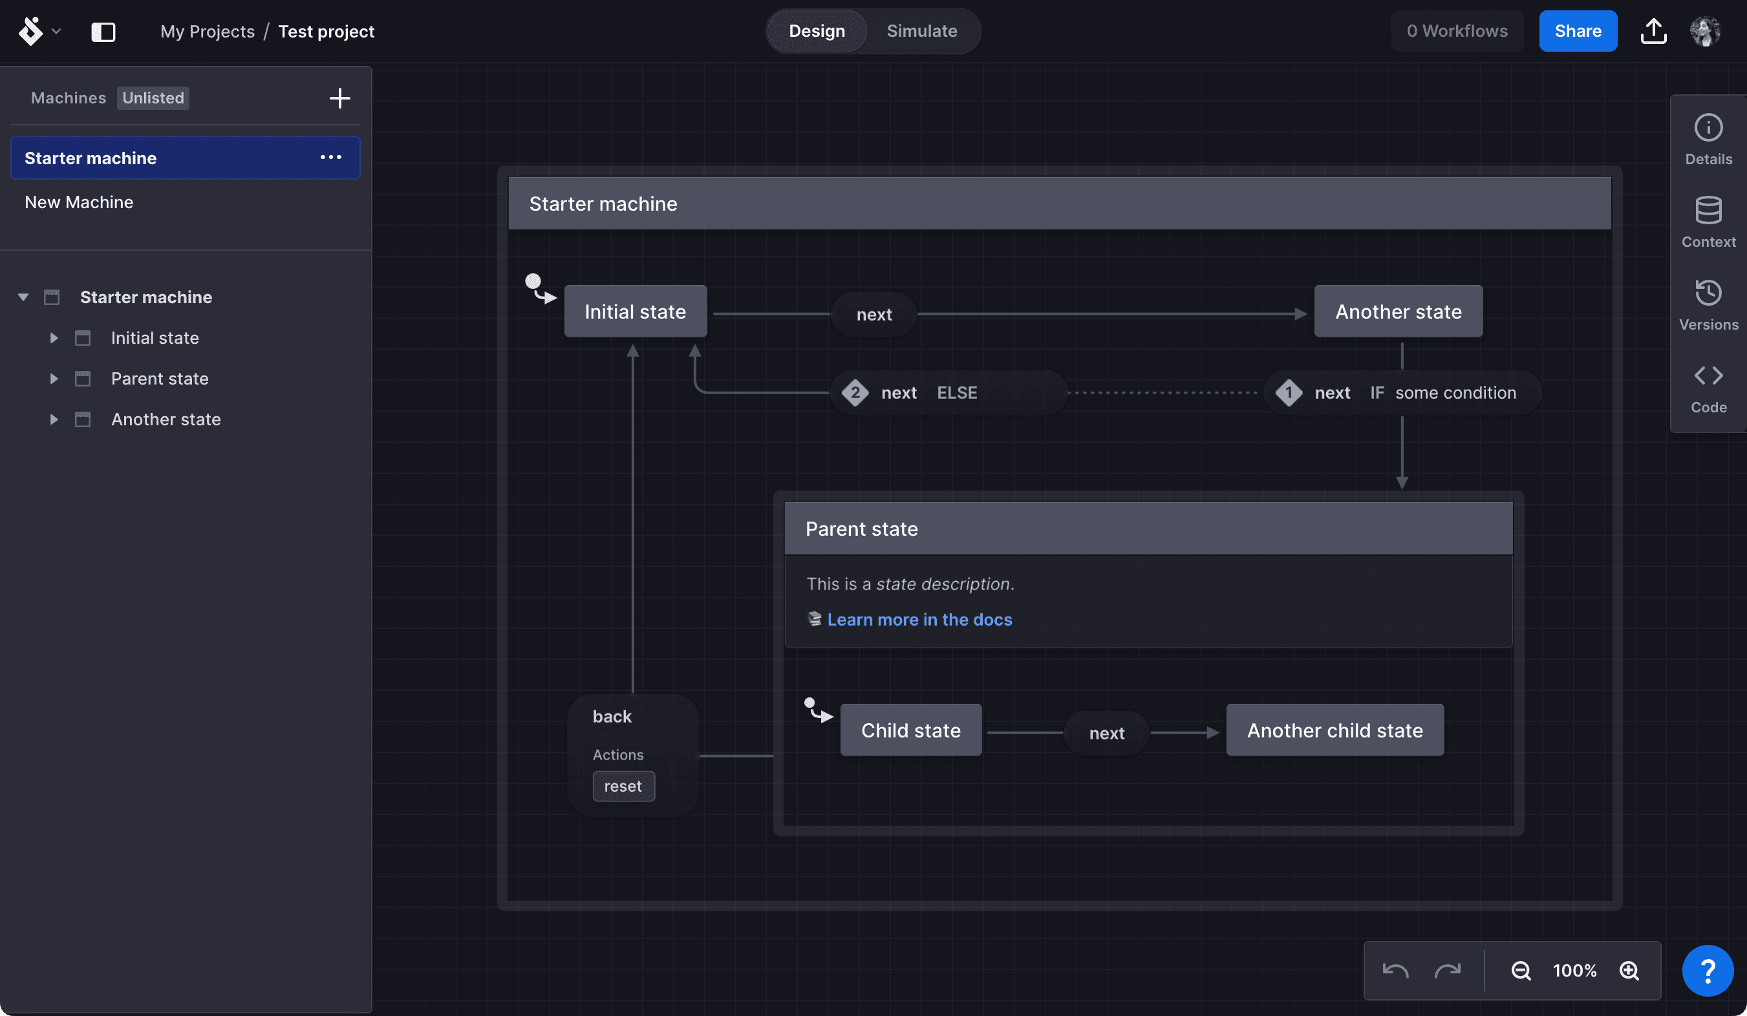Image resolution: width=1747 pixels, height=1016 pixels.
Task: Expand the Parent state tree item
Action: 54,379
